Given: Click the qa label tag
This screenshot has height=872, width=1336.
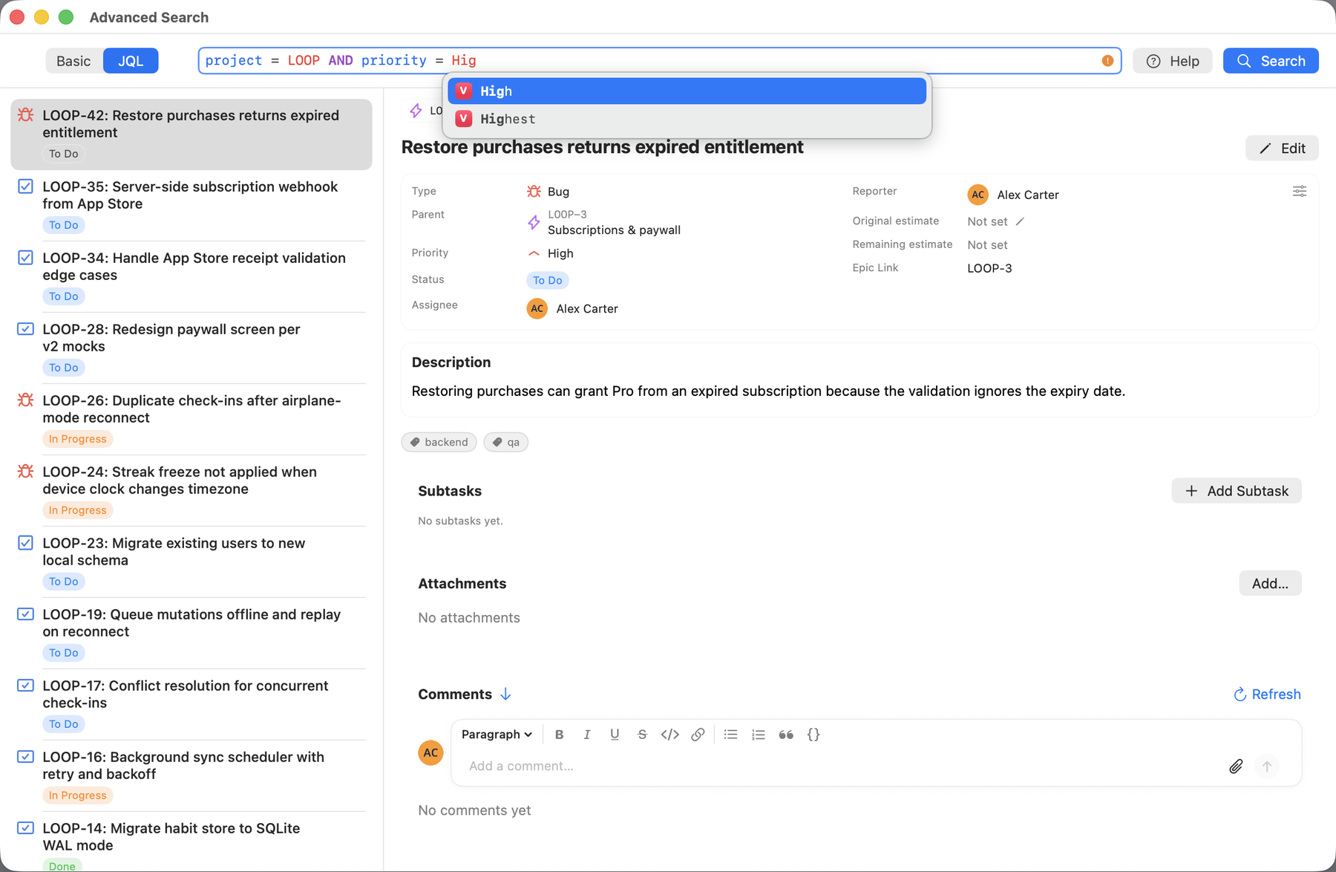Looking at the screenshot, I should tap(506, 442).
